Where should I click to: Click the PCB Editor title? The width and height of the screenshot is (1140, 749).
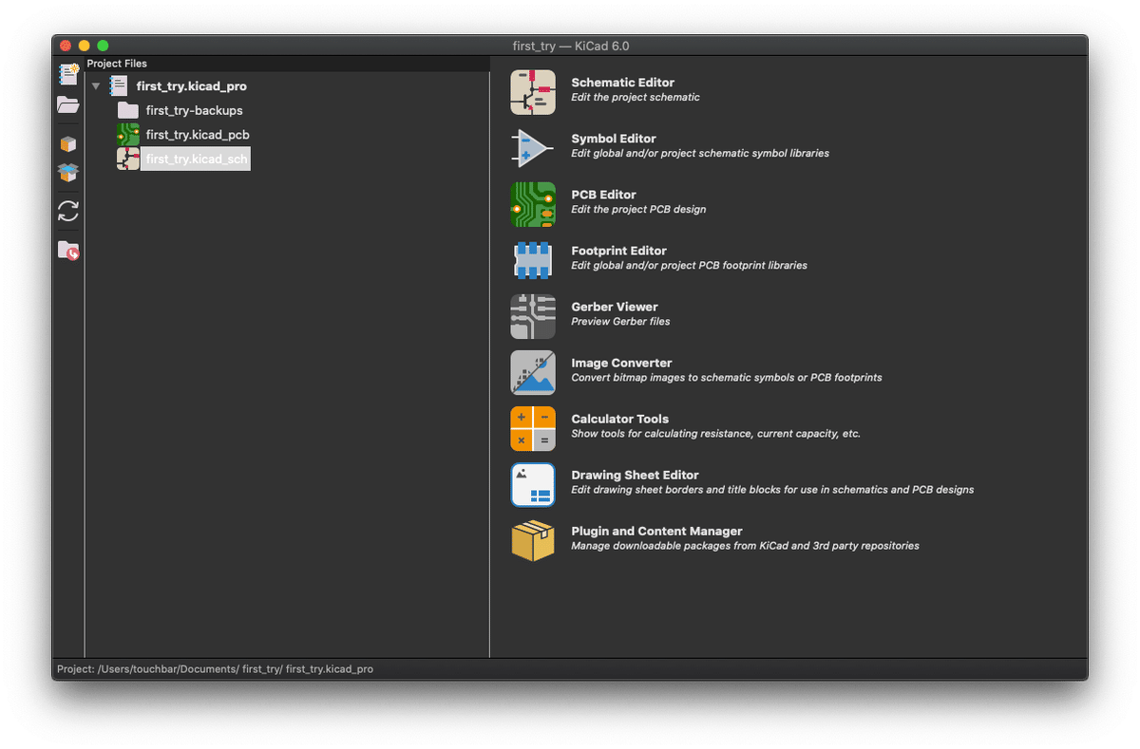(603, 195)
